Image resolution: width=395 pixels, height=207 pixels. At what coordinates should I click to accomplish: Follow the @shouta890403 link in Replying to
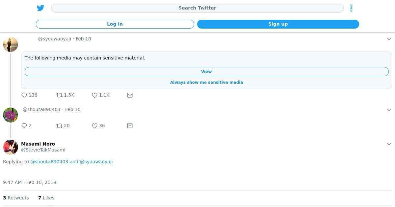click(x=49, y=162)
